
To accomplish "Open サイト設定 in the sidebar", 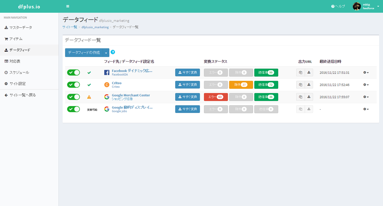I will (29, 83).
